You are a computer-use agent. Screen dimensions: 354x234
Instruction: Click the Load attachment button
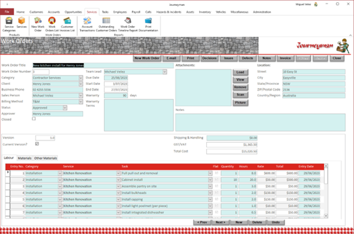tap(240, 72)
